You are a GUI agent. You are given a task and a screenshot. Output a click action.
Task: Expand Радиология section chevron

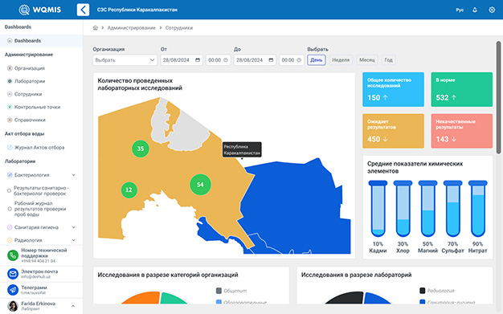pyautogui.click(x=73, y=240)
